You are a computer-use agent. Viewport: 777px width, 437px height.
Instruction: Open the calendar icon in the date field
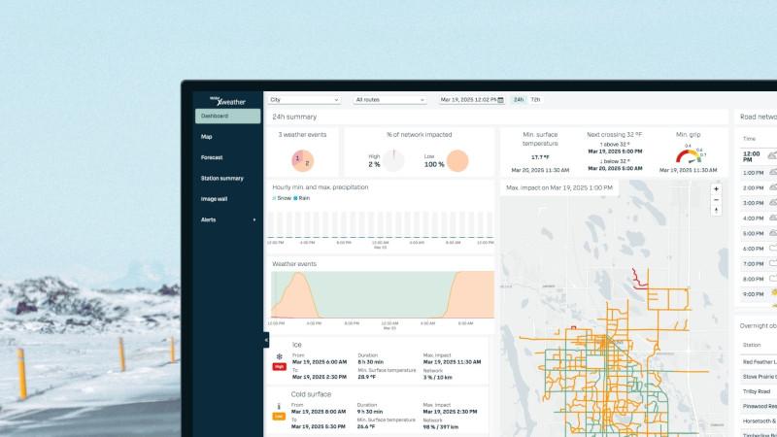coord(500,100)
